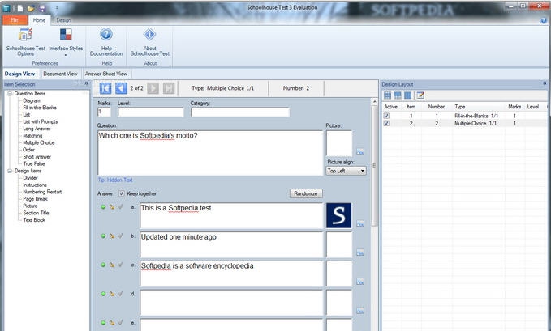Click the New document icon in quick access toolbar
The image size is (551, 331).
20,8
